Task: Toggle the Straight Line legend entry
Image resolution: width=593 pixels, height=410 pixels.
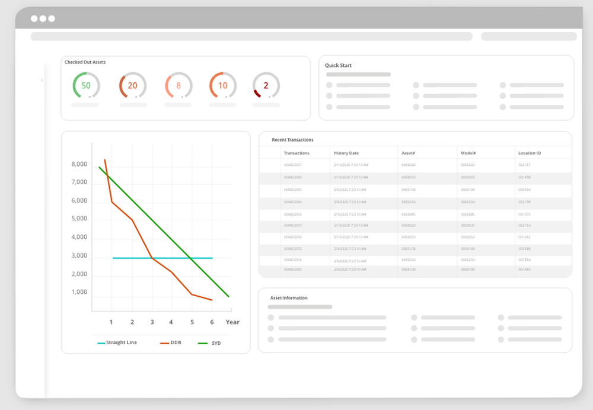Action: [117, 342]
